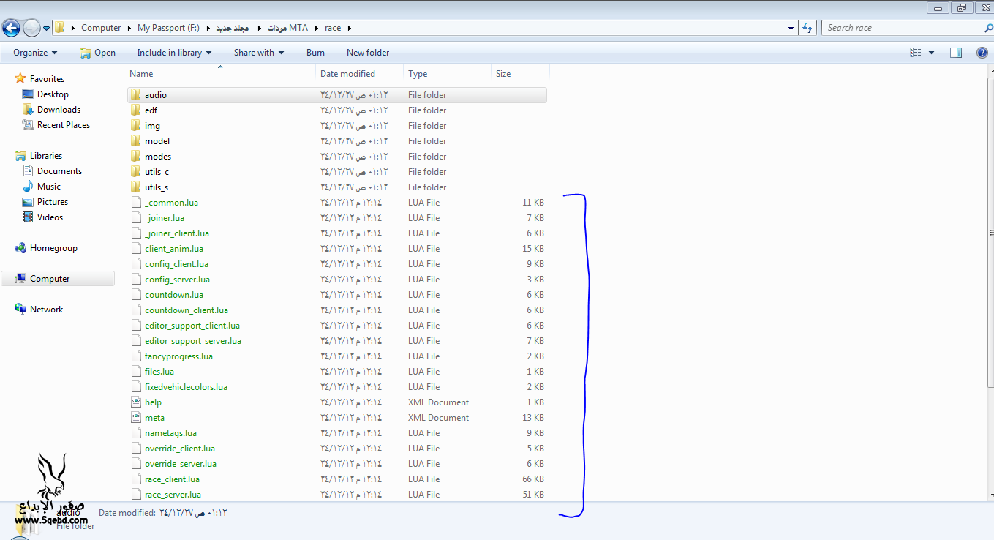
Task: Select the race_client.lua file
Action: pyautogui.click(x=172, y=479)
